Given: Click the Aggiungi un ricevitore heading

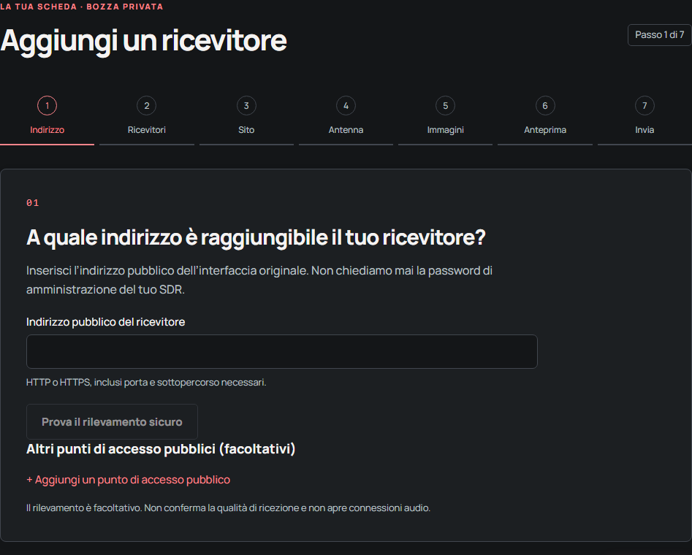Looking at the screenshot, I should (143, 41).
